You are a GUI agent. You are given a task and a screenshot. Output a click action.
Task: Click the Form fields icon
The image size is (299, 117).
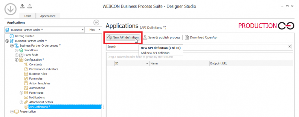(21, 55)
